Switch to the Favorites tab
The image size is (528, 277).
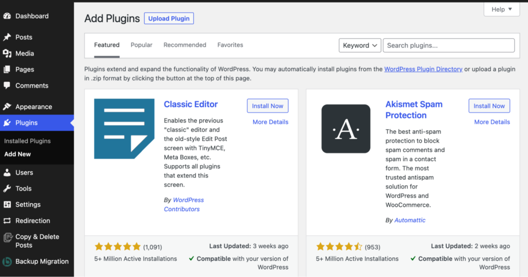click(x=230, y=45)
